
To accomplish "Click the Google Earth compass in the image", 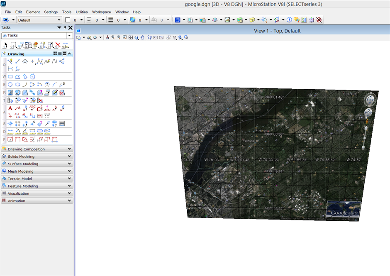I will (370, 100).
